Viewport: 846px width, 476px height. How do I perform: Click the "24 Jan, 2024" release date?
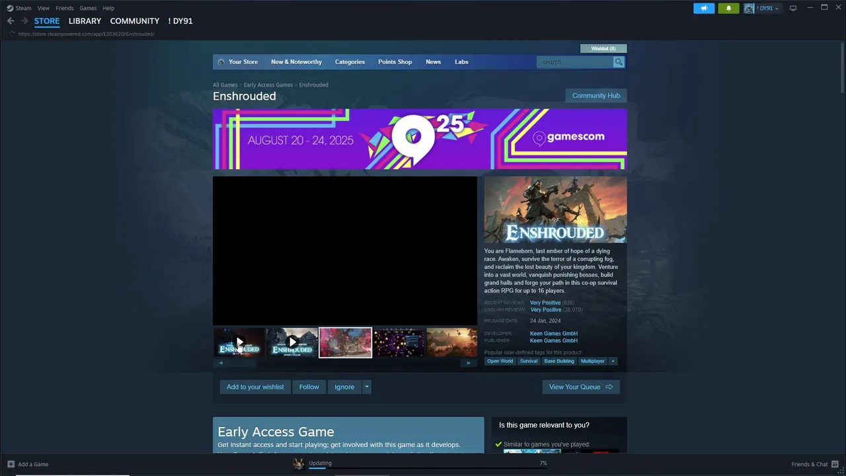click(x=545, y=321)
